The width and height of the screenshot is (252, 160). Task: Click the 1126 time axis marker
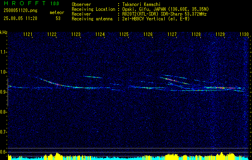(148, 34)
